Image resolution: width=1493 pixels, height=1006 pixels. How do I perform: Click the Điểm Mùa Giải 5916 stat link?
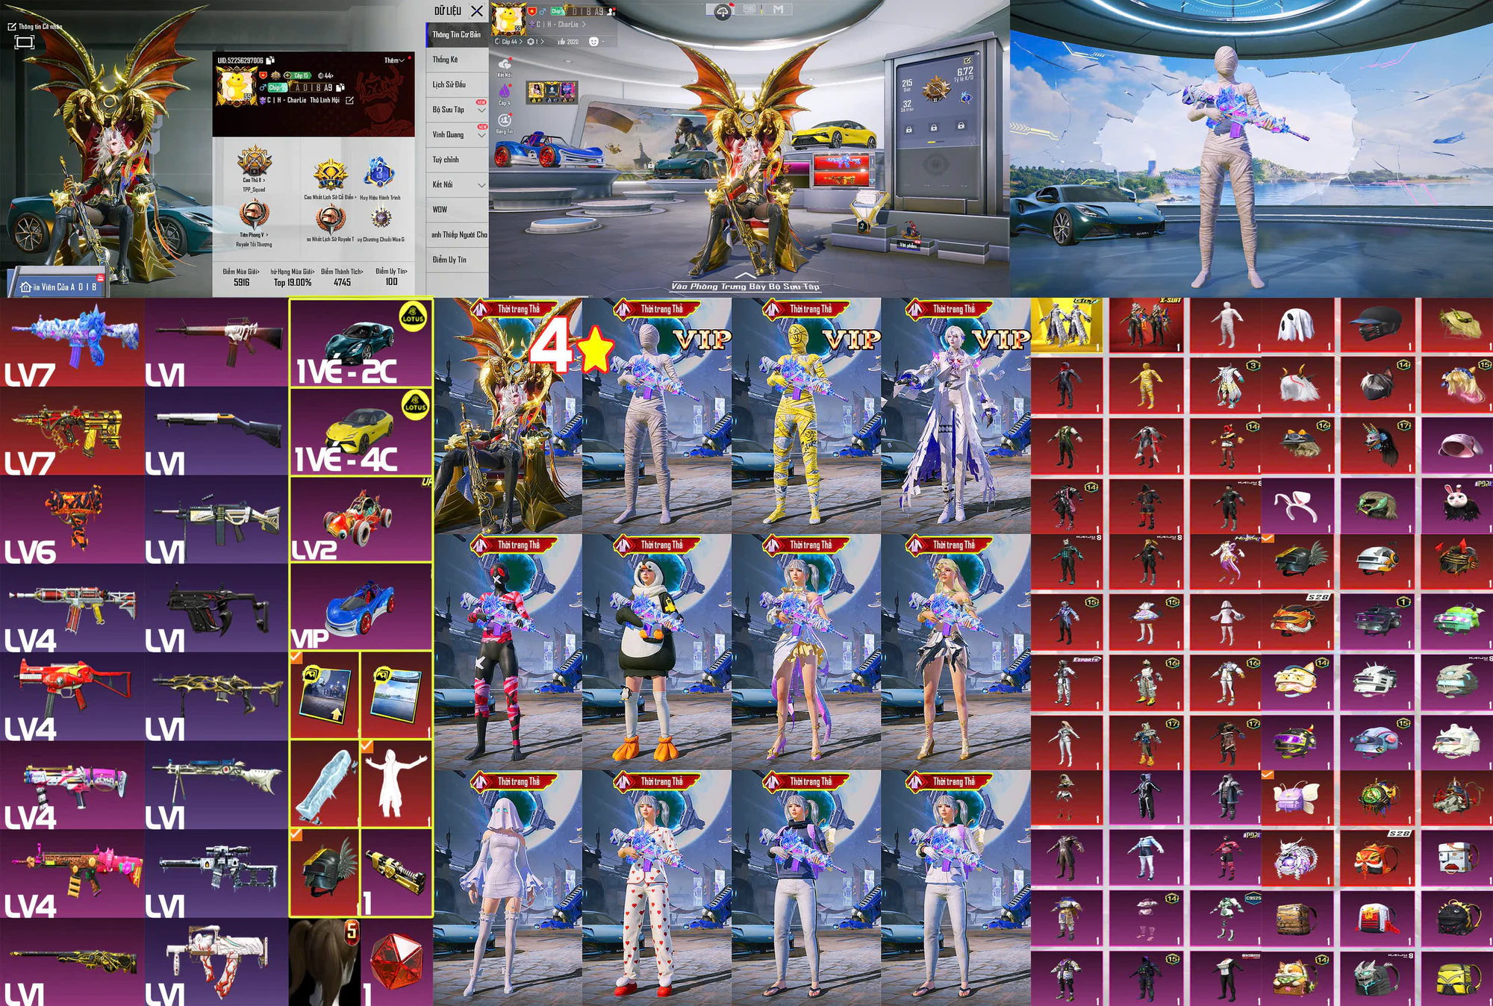[x=241, y=277]
